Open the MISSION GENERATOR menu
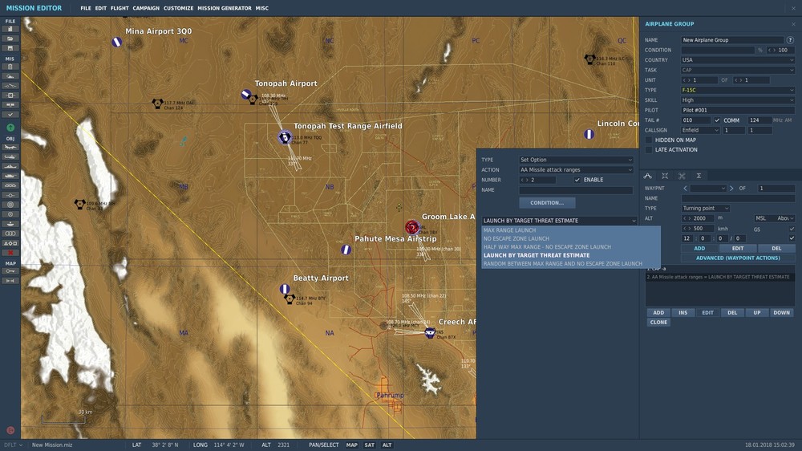 point(224,8)
